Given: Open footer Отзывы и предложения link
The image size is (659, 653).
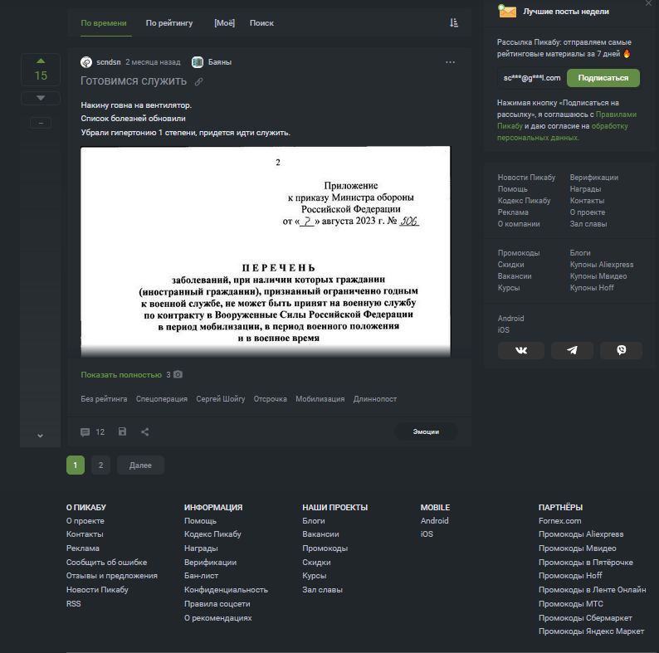Looking at the screenshot, I should coord(112,576).
